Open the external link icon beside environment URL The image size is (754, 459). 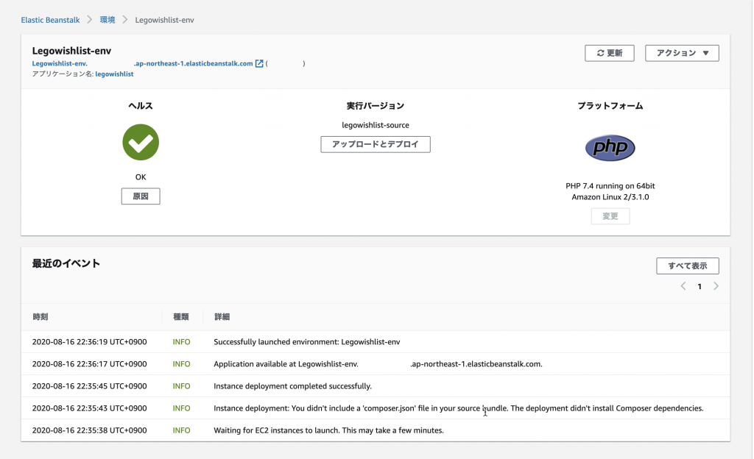tap(259, 63)
